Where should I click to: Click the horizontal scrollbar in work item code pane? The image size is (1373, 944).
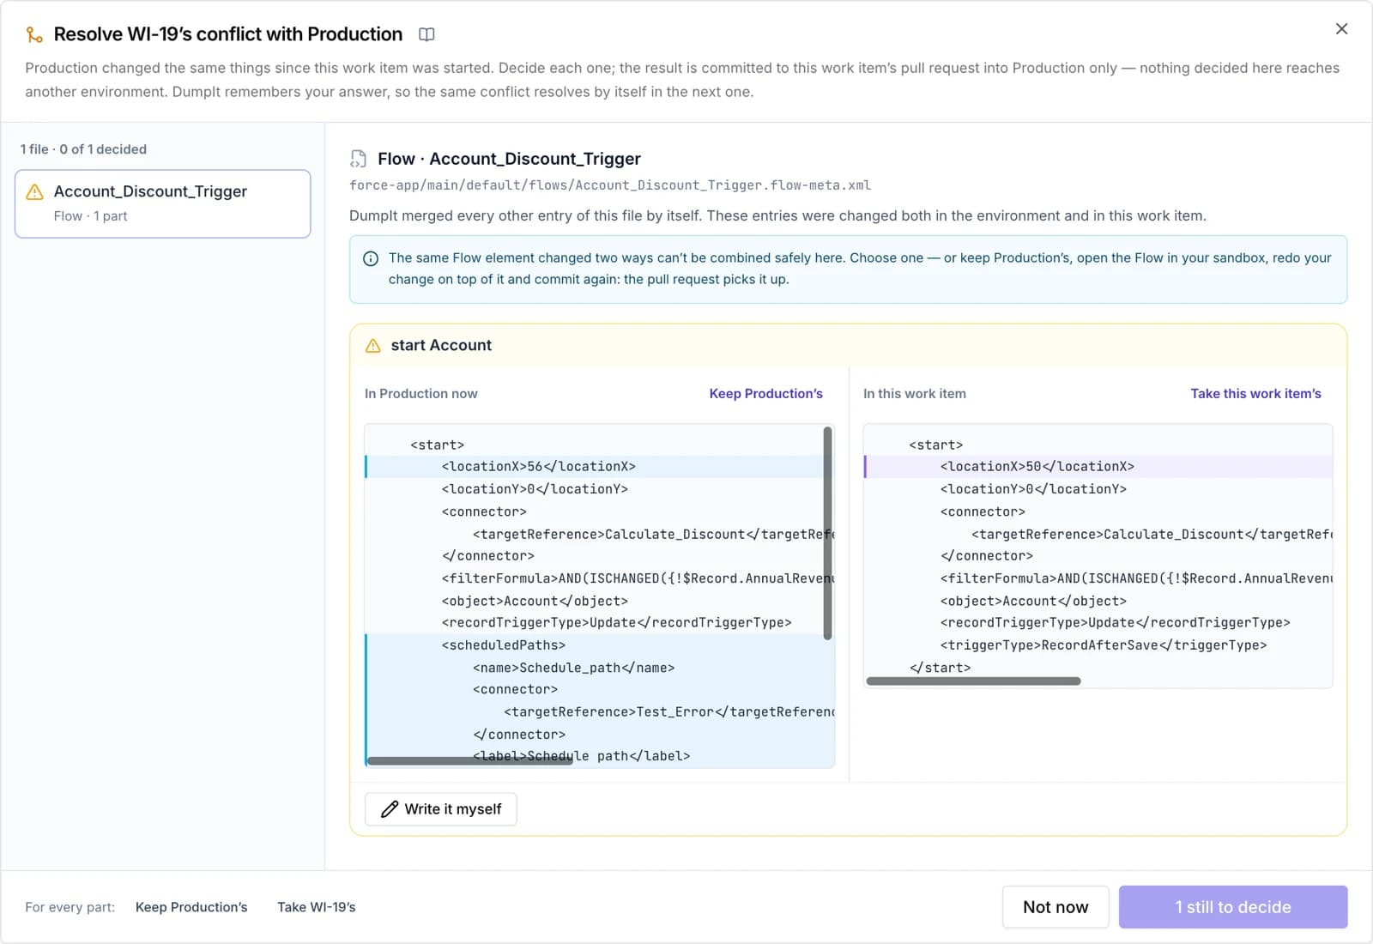pos(973,681)
